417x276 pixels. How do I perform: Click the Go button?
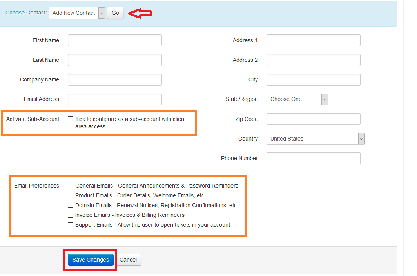[115, 13]
